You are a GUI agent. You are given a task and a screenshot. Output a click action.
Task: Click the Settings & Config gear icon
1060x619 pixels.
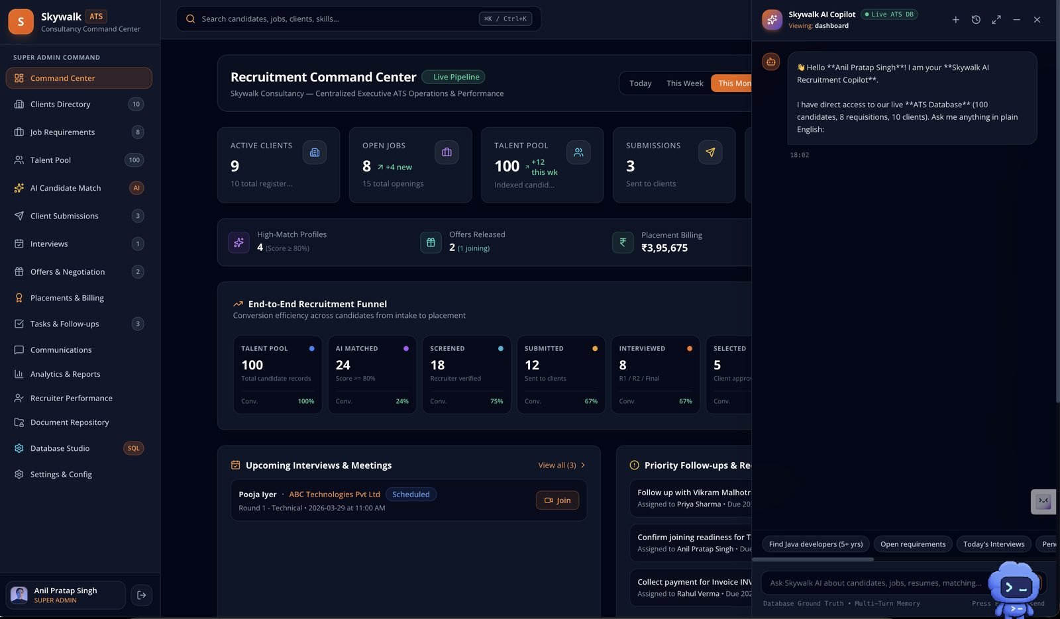(19, 474)
